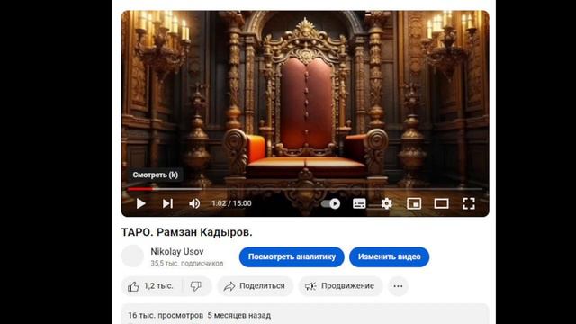Open the channel avatar of Nikolay Usov
Screen dimensions: 576x324
coord(132,256)
